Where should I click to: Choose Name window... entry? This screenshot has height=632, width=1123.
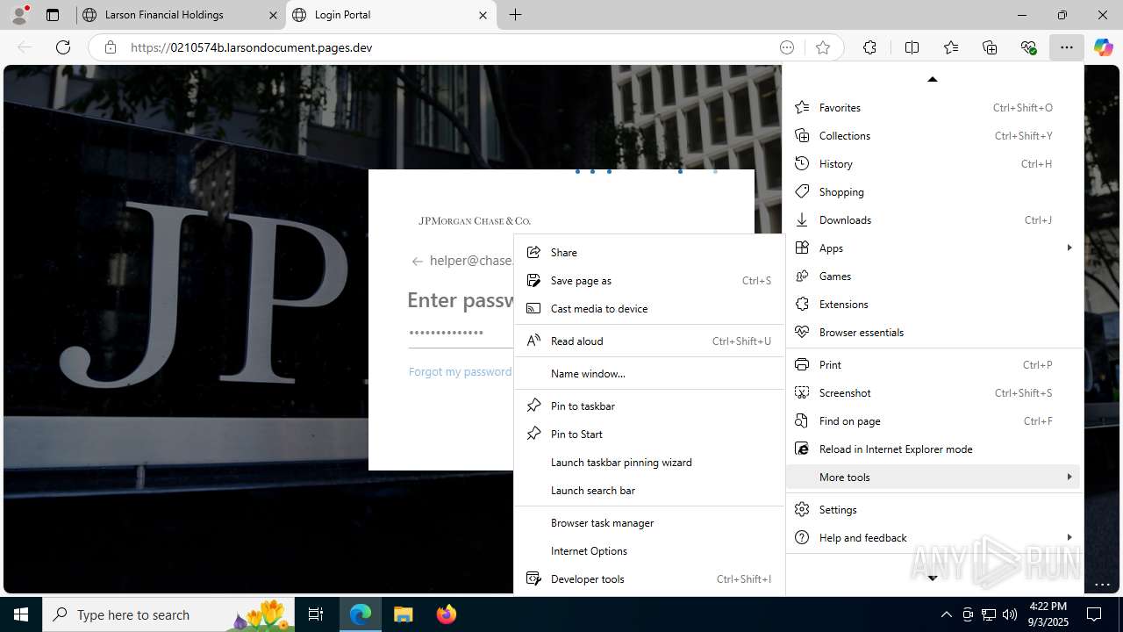(648, 373)
